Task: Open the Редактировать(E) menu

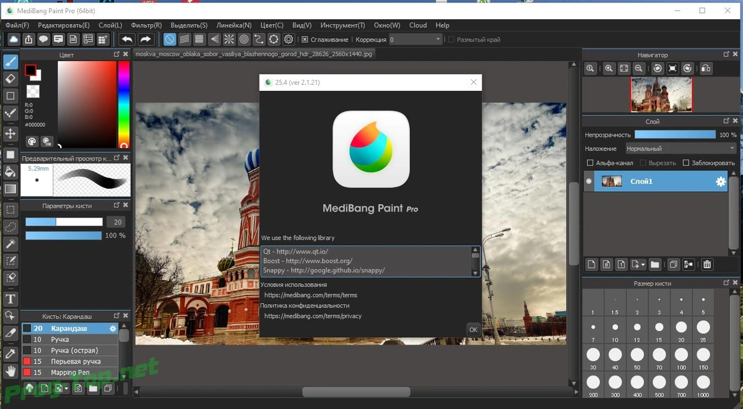Action: (x=64, y=25)
